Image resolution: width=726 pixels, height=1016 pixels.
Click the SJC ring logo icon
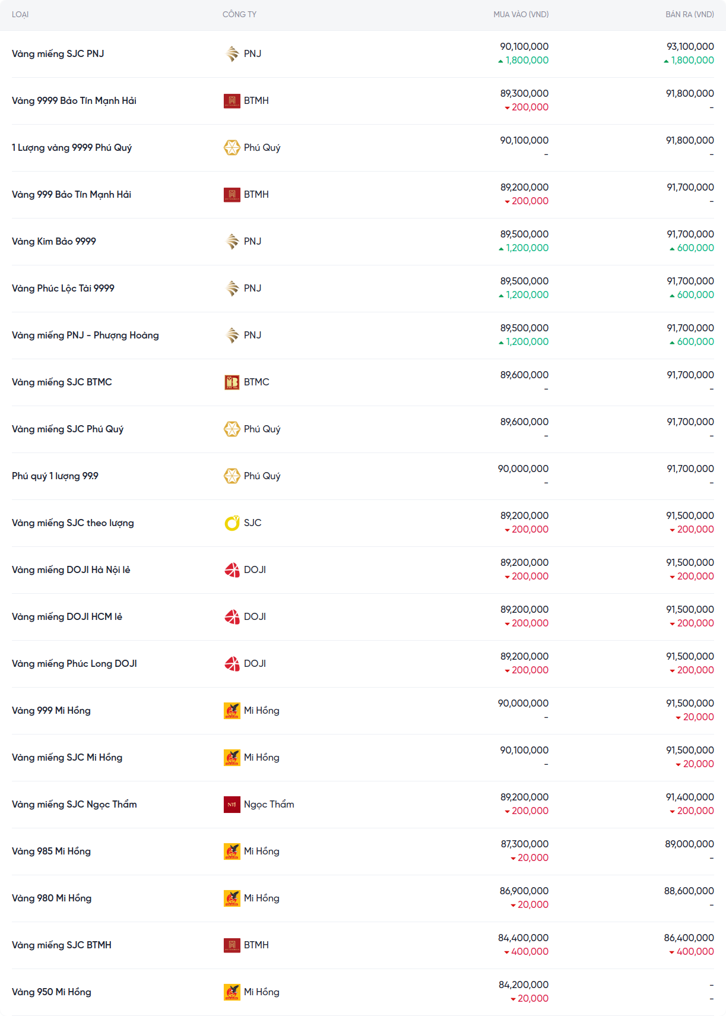(x=232, y=523)
